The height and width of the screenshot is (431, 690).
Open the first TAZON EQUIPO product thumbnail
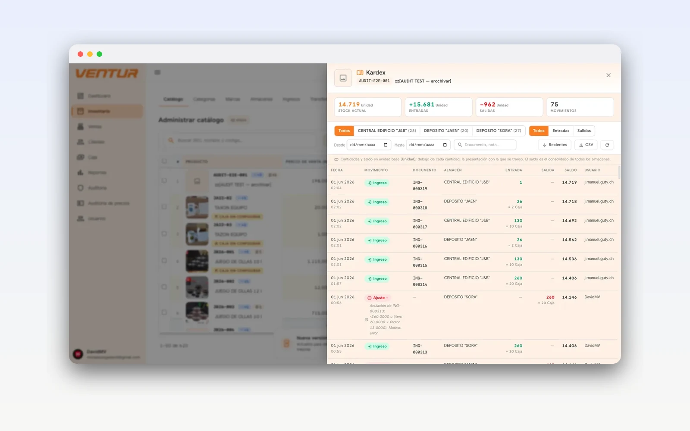[x=197, y=207]
